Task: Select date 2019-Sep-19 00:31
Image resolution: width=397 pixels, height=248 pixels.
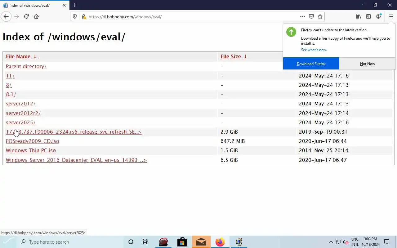Action: 323,132
